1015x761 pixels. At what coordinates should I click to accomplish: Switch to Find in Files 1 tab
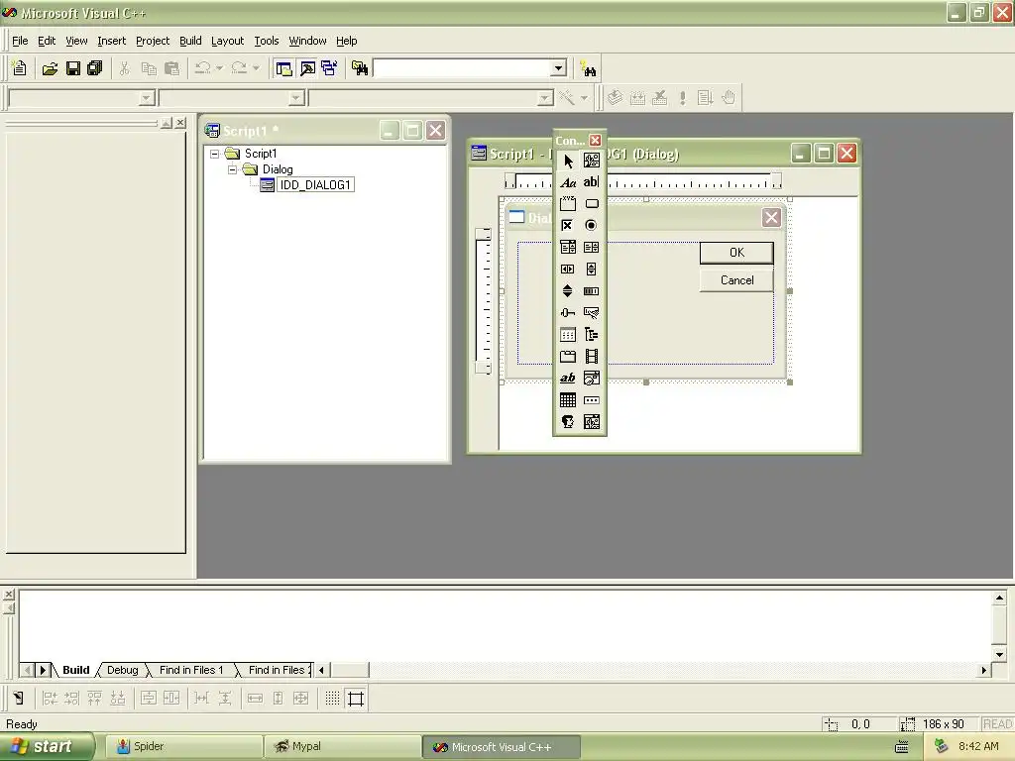(191, 670)
